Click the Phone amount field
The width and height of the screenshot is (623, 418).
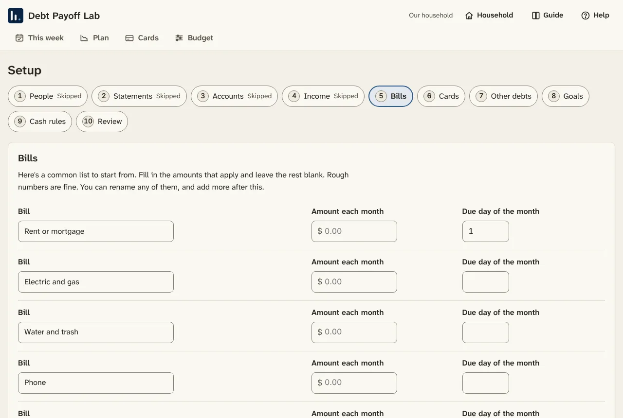click(354, 383)
